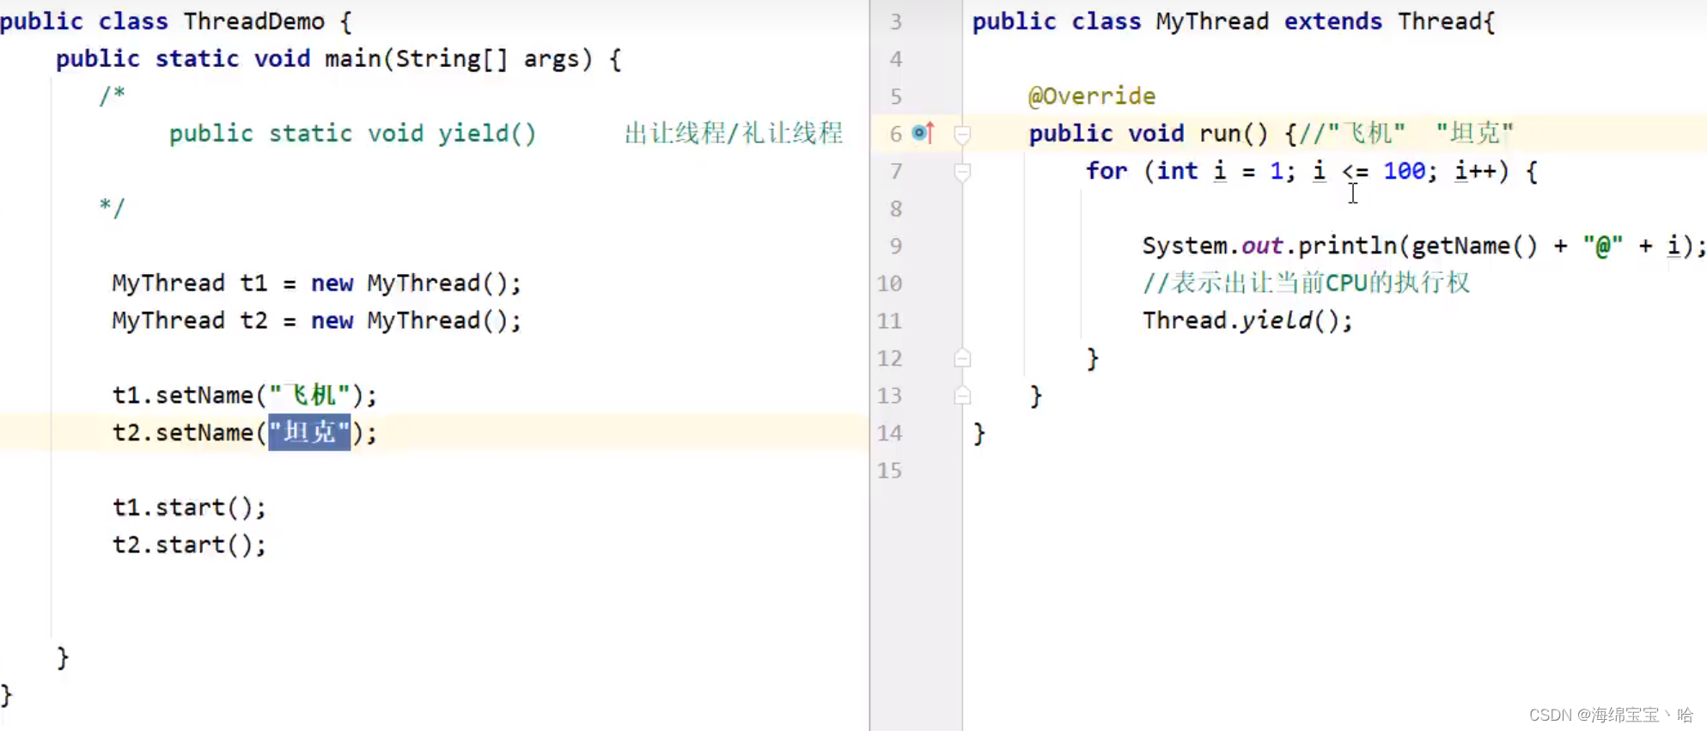Collapse the run() method fold marker on line 6
The height and width of the screenshot is (731, 1707).
tap(962, 135)
